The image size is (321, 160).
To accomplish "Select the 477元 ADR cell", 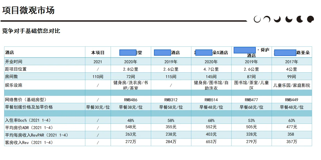I will [x=292, y=127].
